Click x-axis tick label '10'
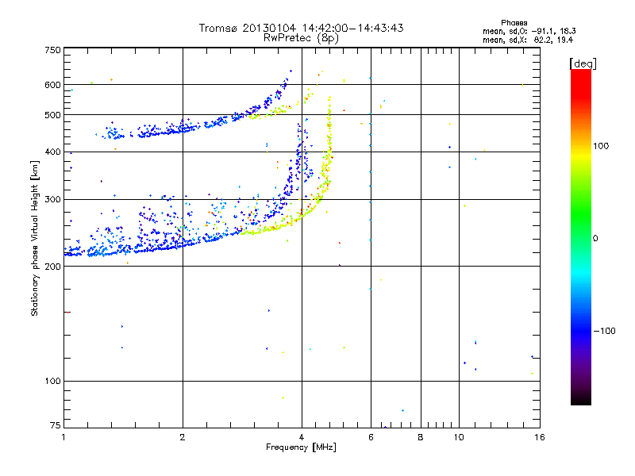This screenshot has width=635, height=476. click(x=459, y=437)
